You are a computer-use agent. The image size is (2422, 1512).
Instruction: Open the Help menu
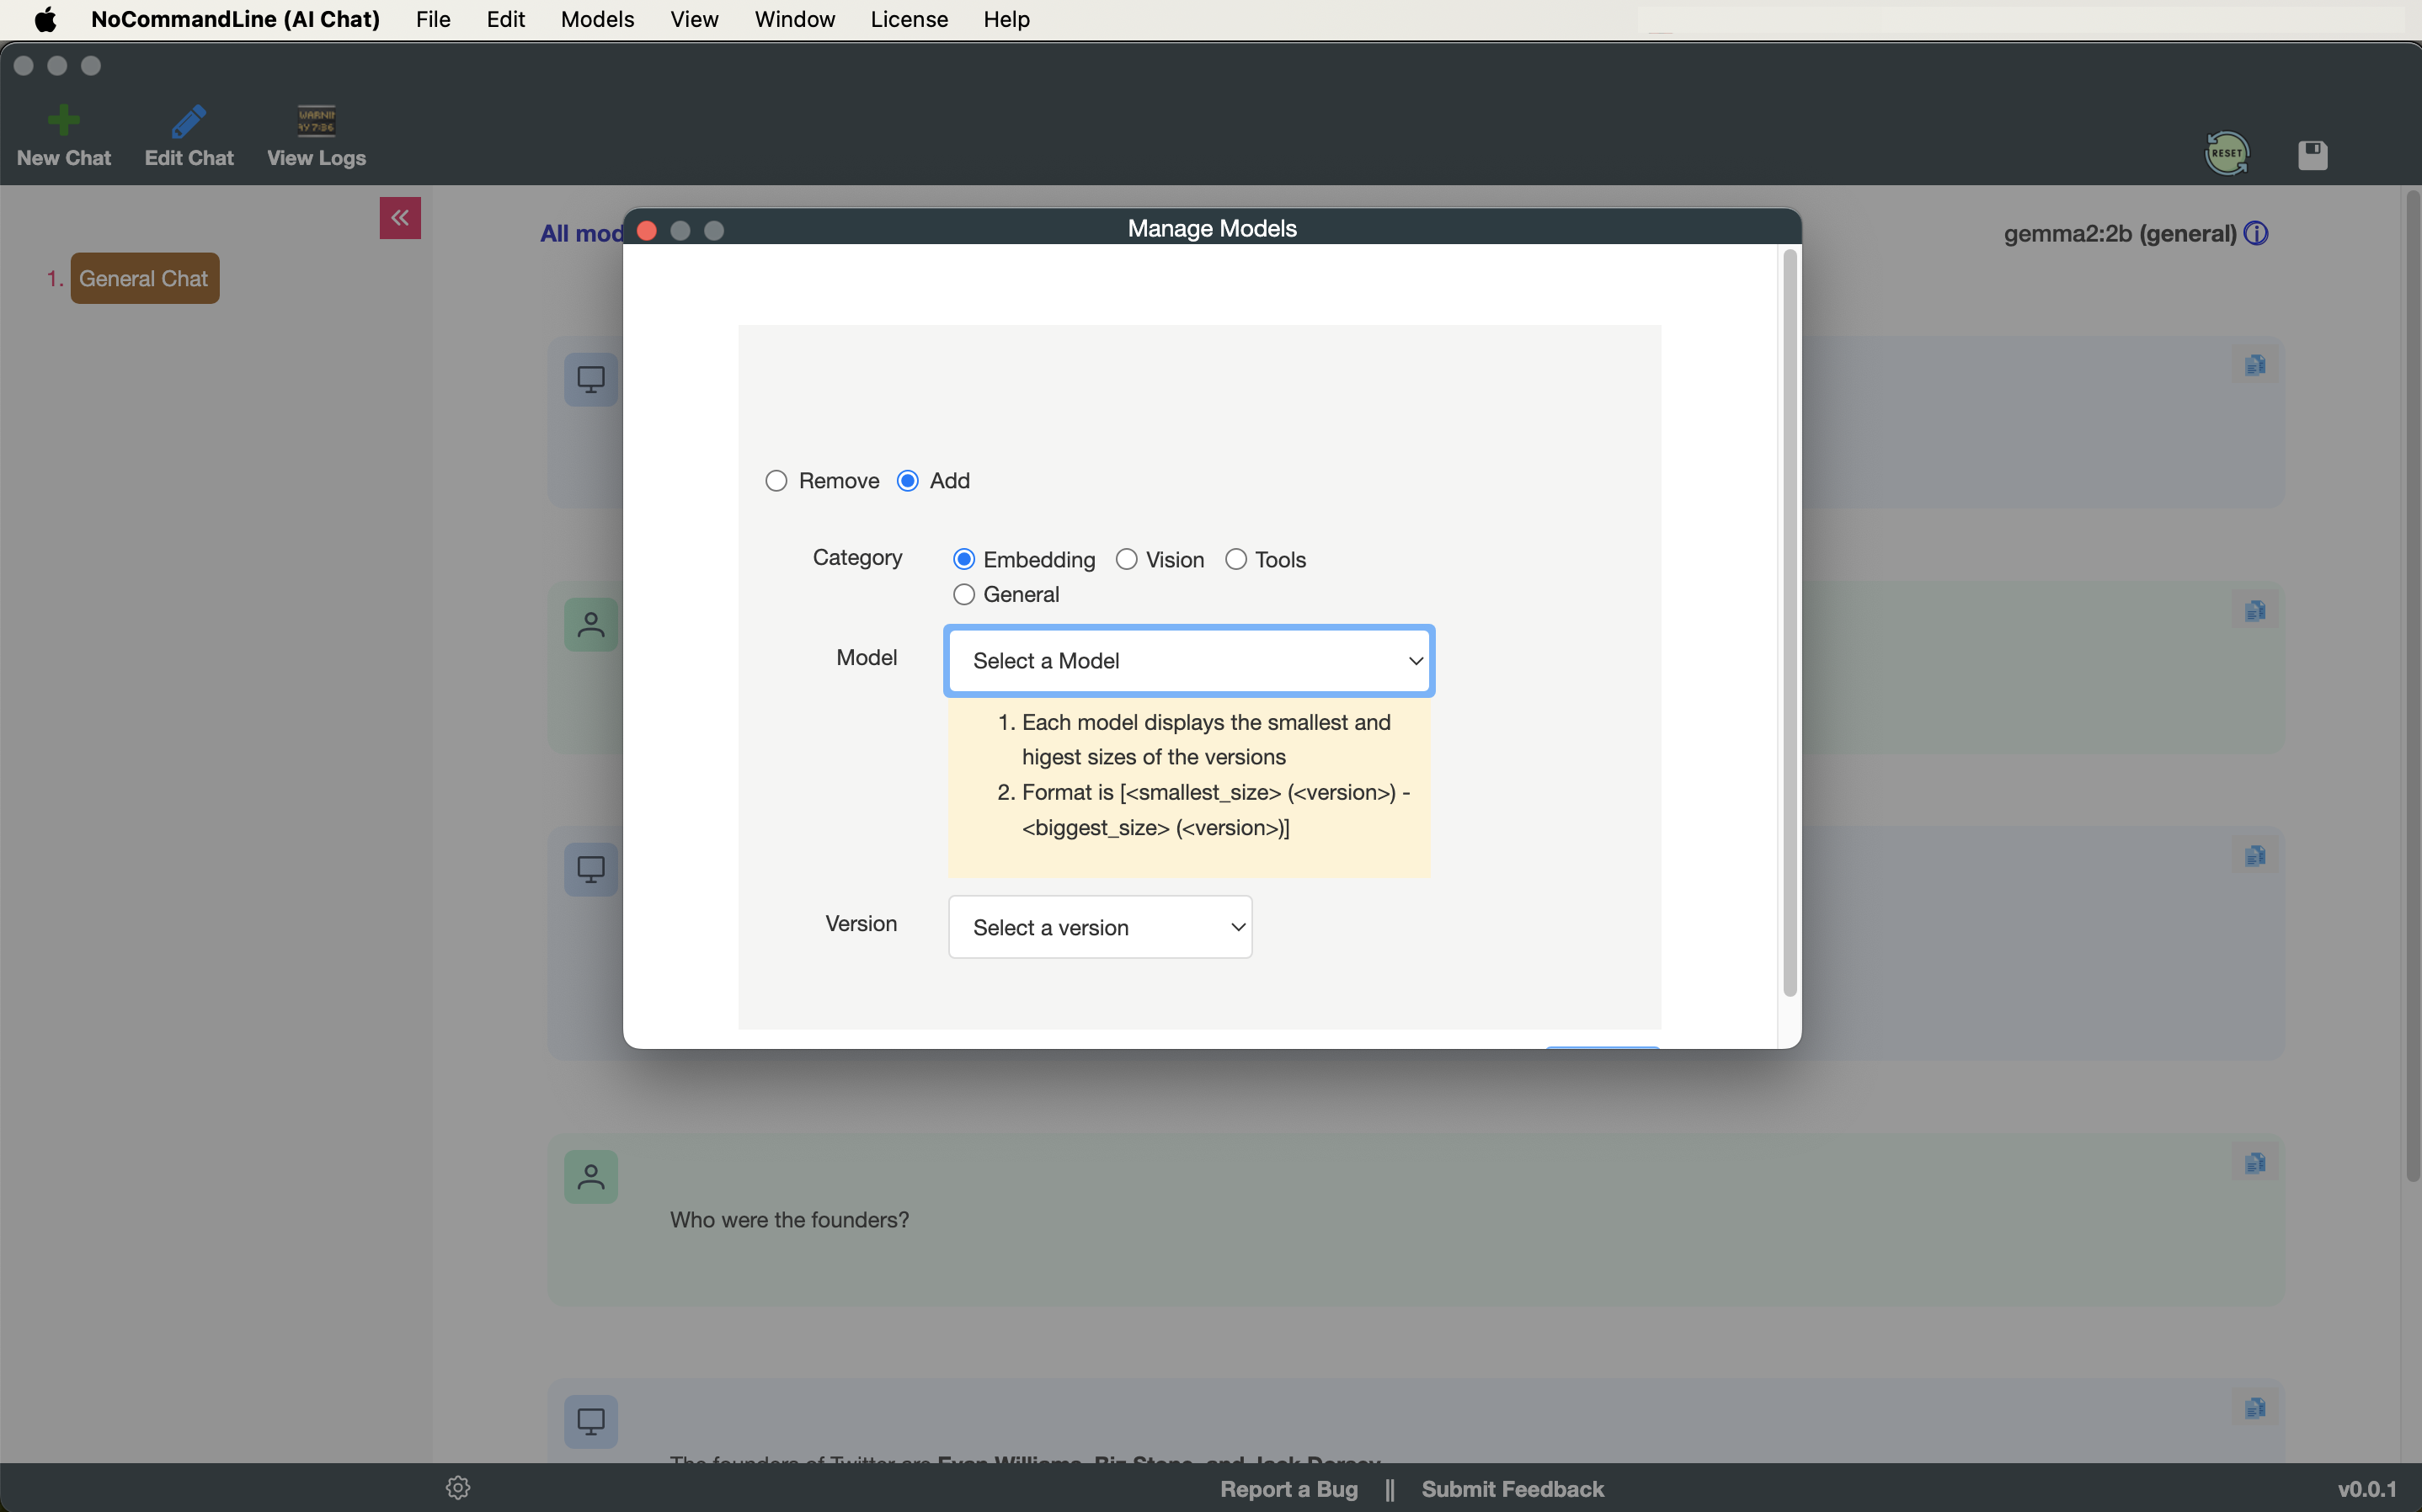point(1006,19)
